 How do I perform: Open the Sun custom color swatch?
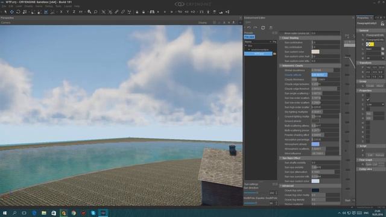click(x=315, y=52)
